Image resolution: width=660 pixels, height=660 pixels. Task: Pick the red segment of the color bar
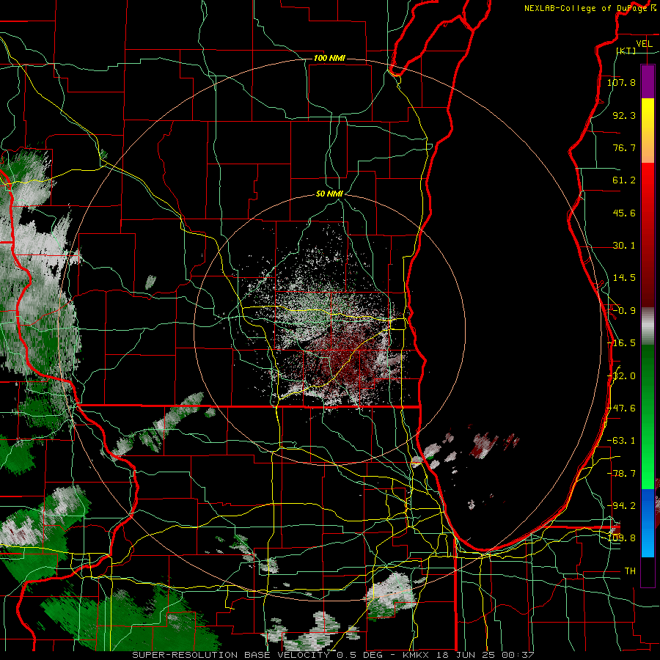[x=648, y=235]
